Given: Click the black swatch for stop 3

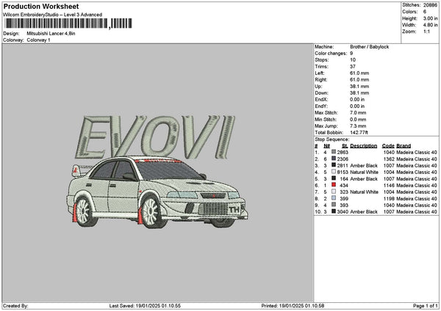Looking at the screenshot, I should (334, 165).
